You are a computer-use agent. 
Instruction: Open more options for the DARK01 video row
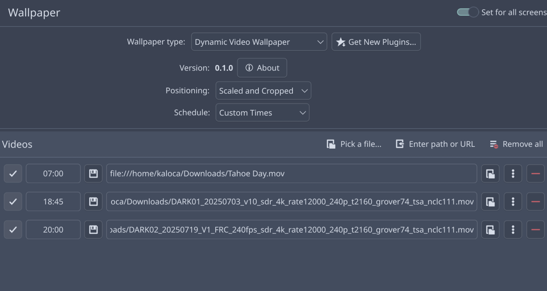point(513,202)
